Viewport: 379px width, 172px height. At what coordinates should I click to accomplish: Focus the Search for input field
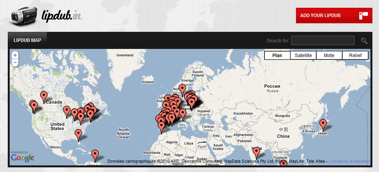pyautogui.click(x=323, y=40)
